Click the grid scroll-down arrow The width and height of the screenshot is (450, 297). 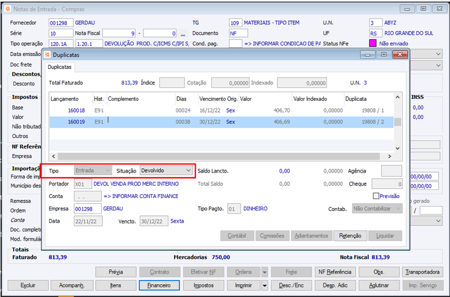pyautogui.click(x=398, y=148)
